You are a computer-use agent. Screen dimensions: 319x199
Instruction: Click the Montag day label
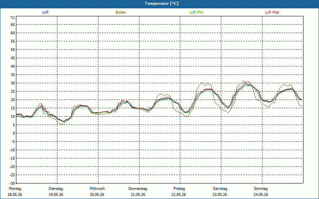tap(15, 189)
